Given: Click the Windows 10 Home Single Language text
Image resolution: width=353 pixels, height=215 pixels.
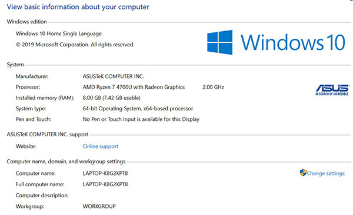Looking at the screenshot, I should (x=58, y=33).
